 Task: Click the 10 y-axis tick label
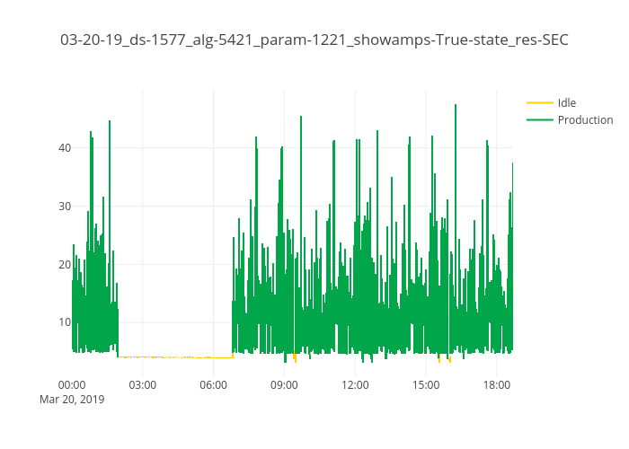click(x=65, y=322)
